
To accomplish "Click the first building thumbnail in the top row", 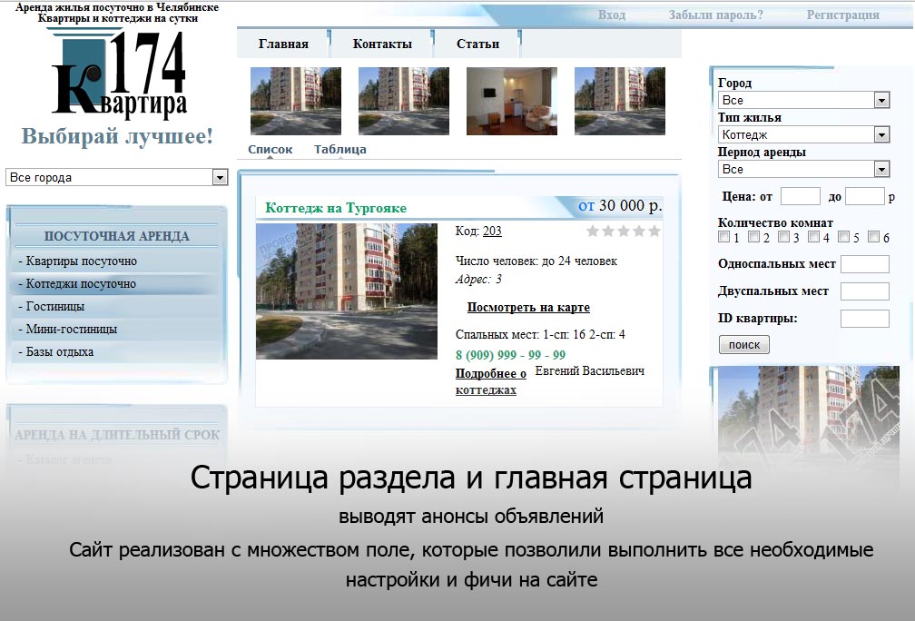I will 296,101.
